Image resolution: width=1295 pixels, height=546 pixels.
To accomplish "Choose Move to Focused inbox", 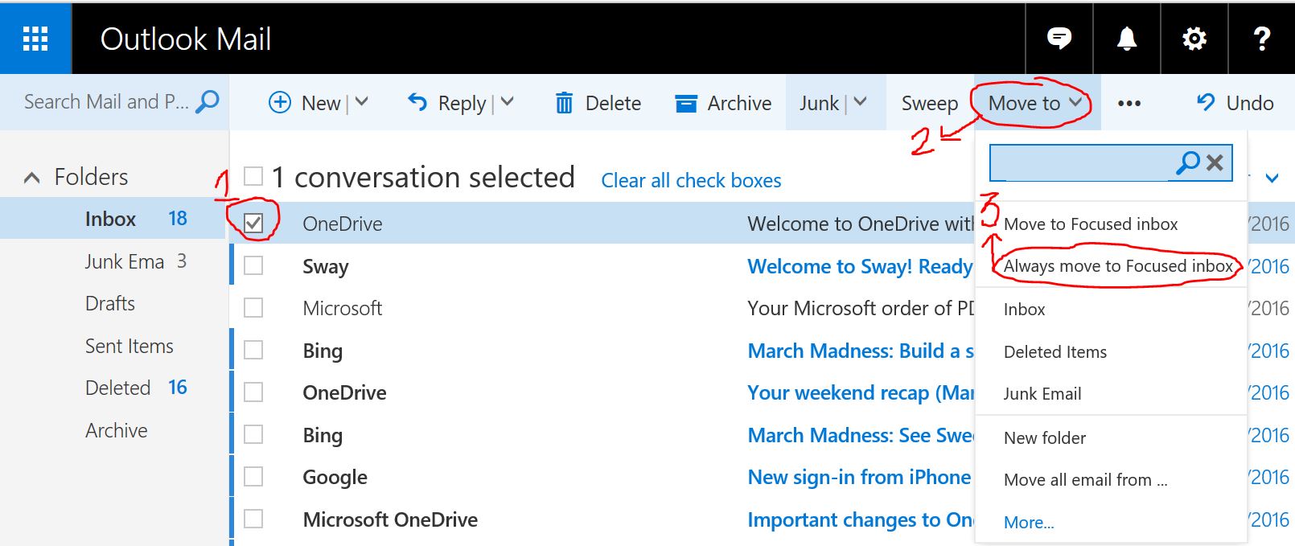I will 1091,224.
